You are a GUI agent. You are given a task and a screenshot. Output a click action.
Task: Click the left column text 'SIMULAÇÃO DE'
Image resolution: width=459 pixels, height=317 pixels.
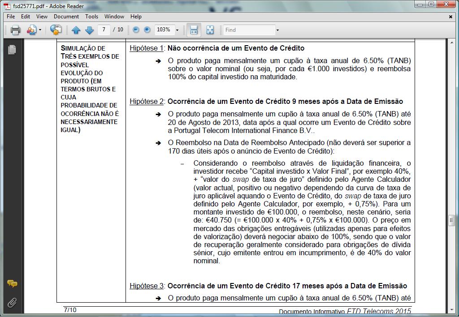(x=83, y=48)
